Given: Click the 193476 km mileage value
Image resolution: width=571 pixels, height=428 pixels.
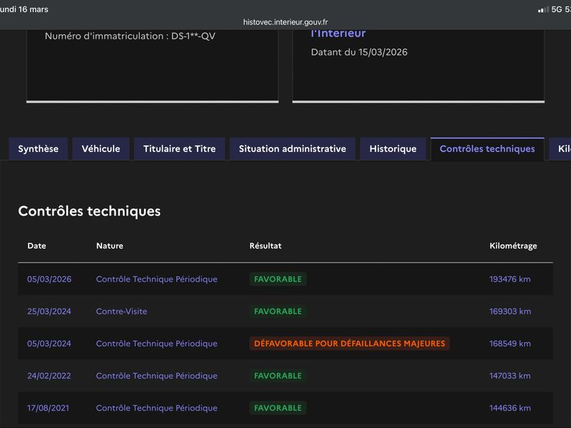Looking at the screenshot, I should point(510,279).
